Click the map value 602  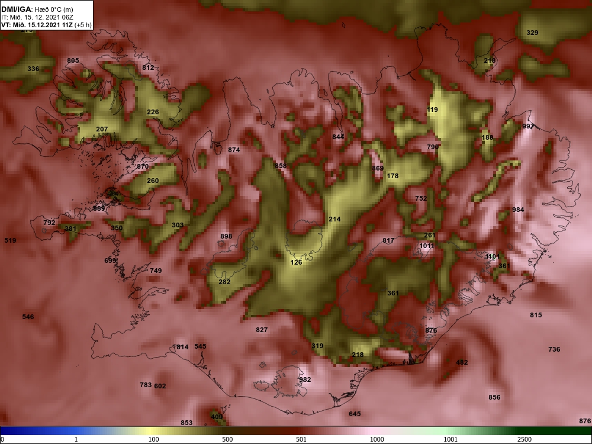pos(160,386)
